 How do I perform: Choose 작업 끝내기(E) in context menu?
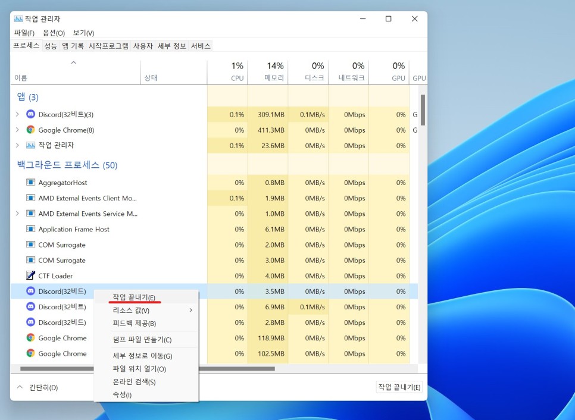coord(146,297)
